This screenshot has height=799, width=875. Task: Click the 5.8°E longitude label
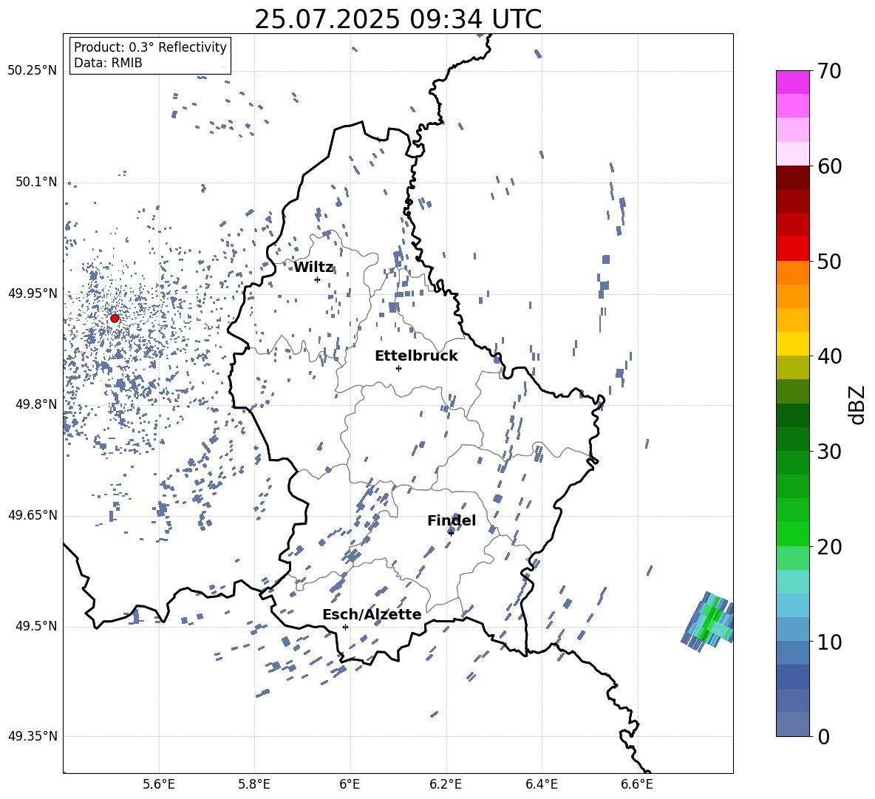click(x=254, y=784)
